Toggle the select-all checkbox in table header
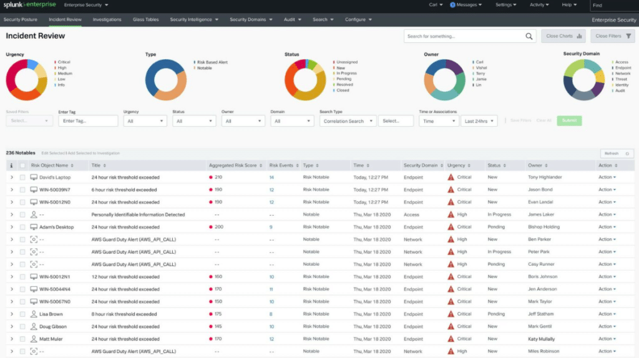The image size is (639, 358). click(x=22, y=166)
